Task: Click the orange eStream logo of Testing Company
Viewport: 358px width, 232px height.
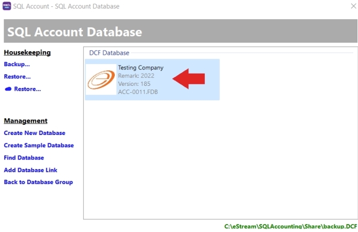Action: point(101,79)
